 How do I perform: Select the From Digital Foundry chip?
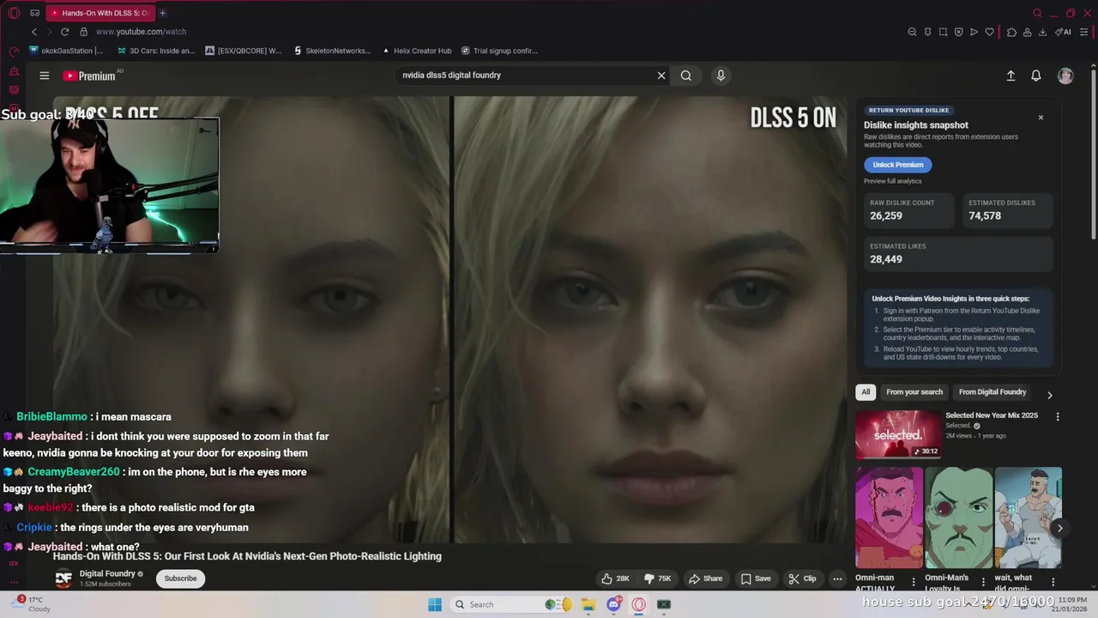[992, 392]
